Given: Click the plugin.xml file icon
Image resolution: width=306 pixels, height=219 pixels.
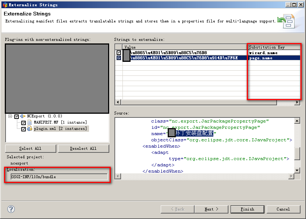Looking at the screenshot, I should pyautogui.click(x=30, y=129).
